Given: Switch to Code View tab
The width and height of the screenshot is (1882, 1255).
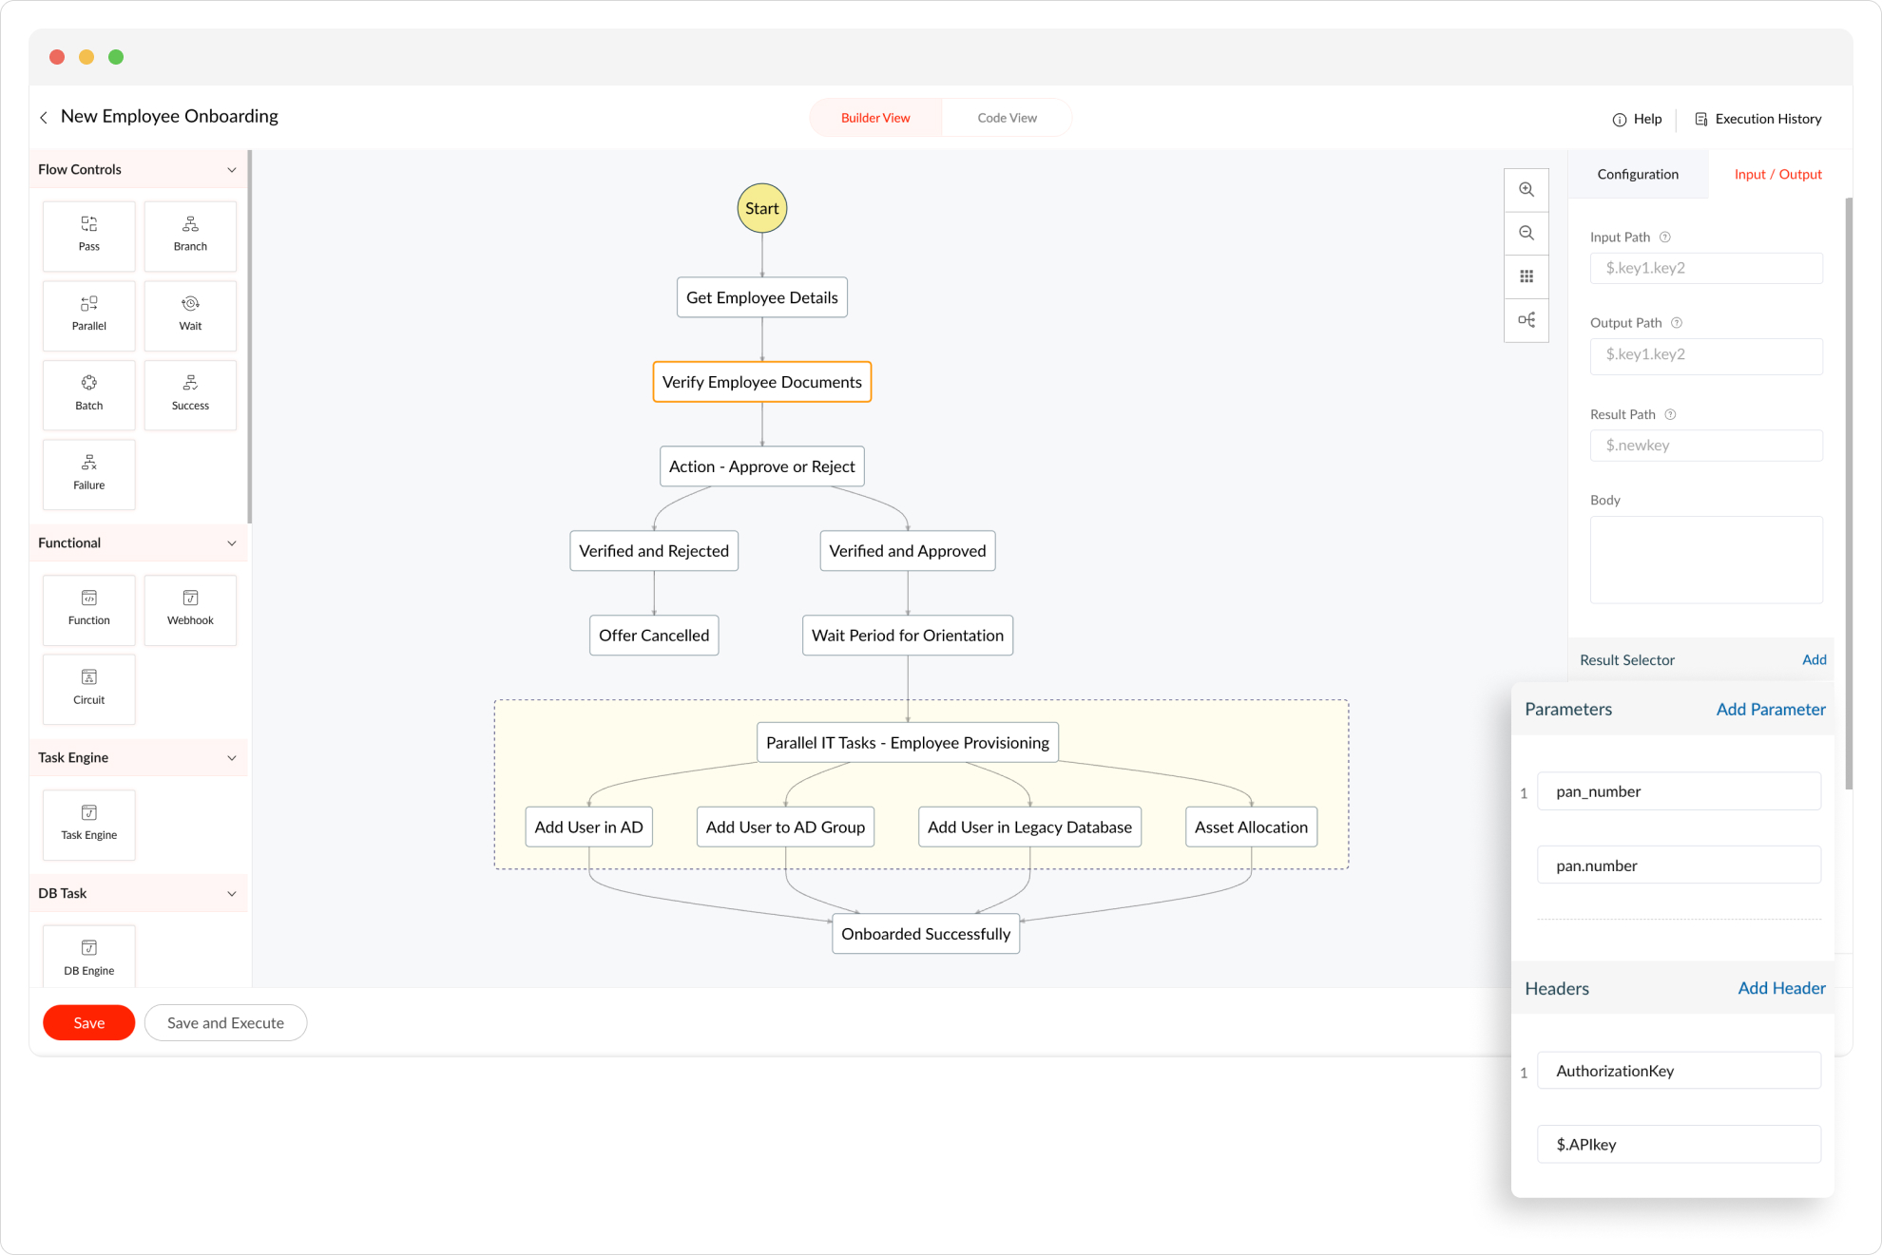Looking at the screenshot, I should (1007, 118).
